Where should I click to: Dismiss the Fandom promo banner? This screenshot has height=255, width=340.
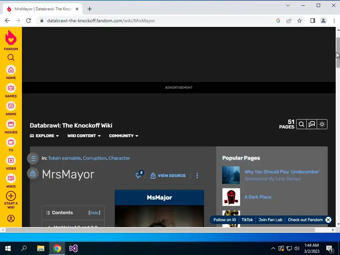(x=328, y=220)
